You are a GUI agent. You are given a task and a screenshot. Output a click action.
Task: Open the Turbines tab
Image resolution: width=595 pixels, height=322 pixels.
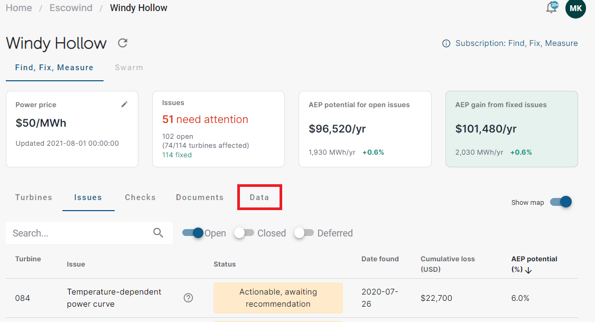34,197
